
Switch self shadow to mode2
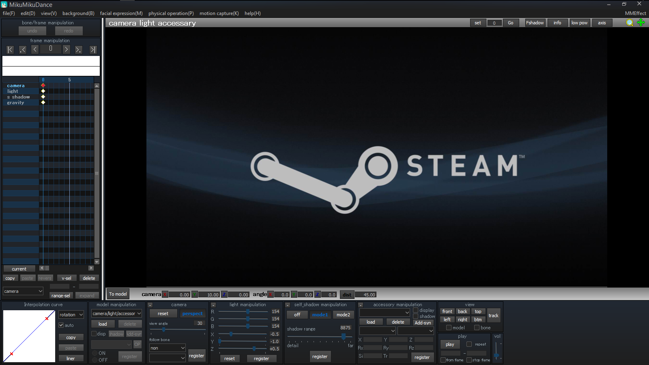coord(343,315)
